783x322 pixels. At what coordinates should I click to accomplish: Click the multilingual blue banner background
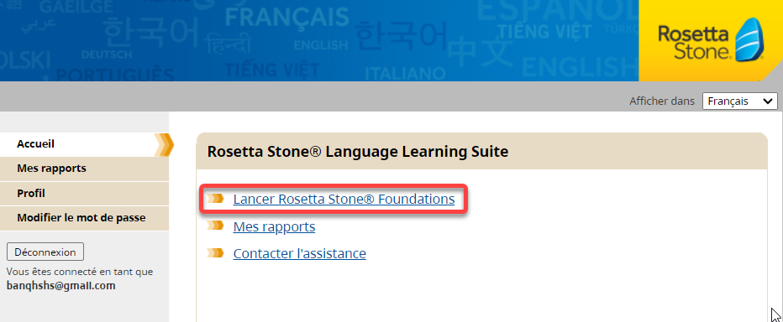(319, 40)
